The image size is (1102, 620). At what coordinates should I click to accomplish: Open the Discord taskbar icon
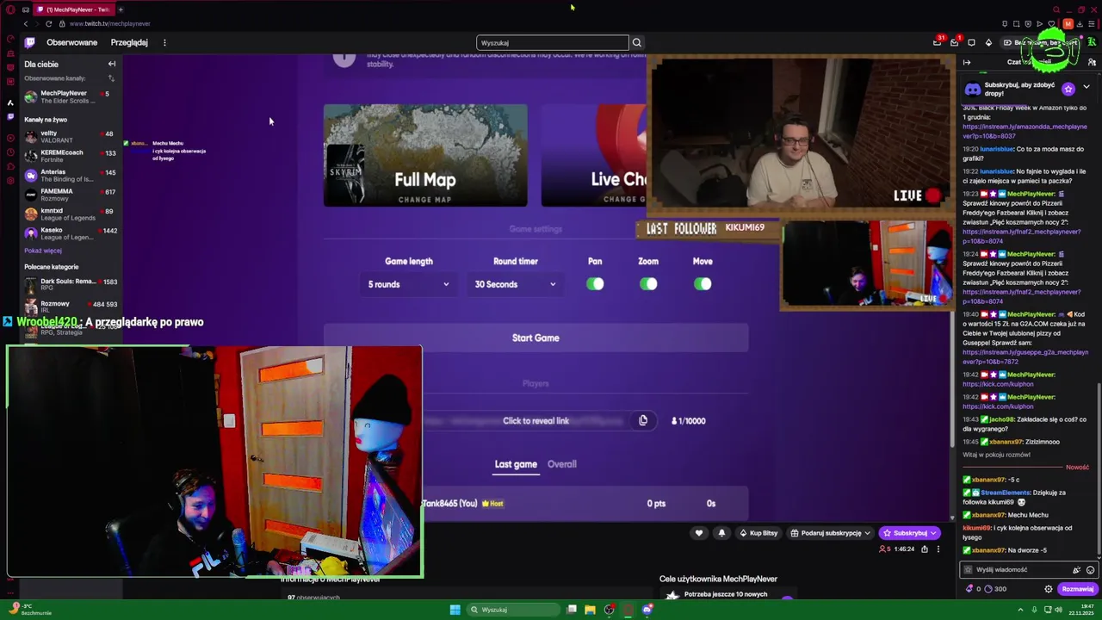tap(647, 610)
